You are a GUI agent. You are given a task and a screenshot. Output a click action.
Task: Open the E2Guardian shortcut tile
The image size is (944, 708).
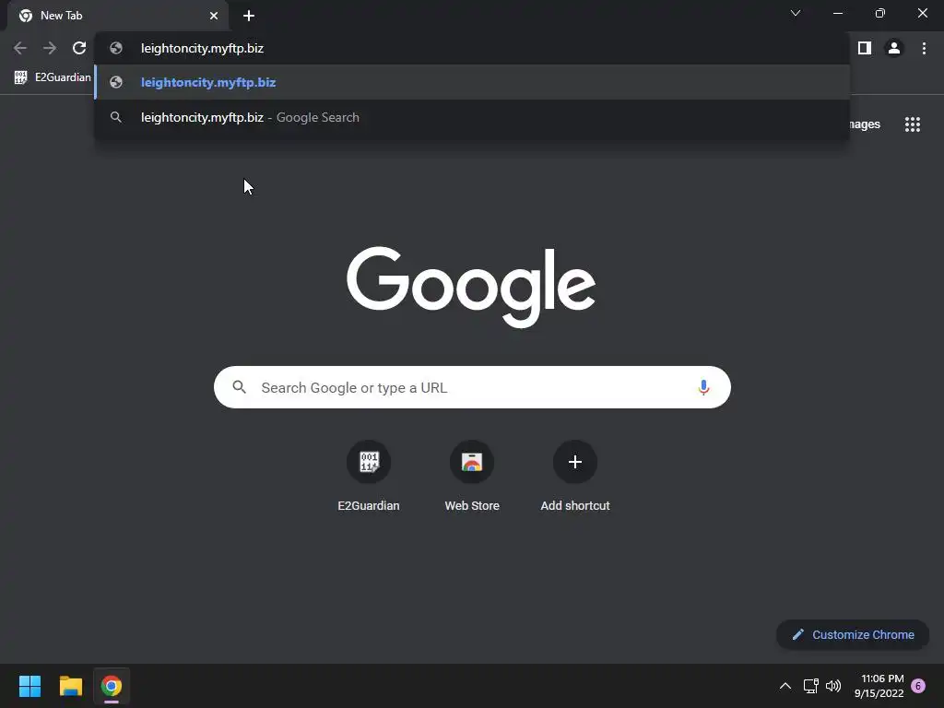coord(369,477)
